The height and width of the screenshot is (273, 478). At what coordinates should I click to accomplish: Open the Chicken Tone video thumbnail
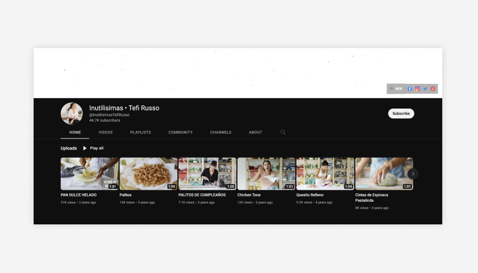click(266, 174)
